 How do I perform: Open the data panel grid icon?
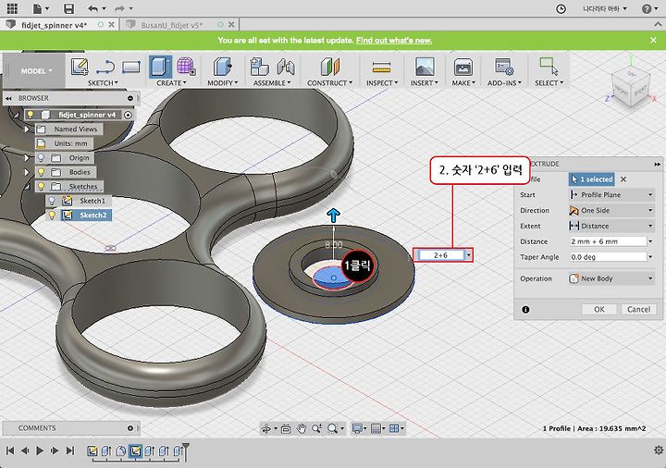point(12,8)
